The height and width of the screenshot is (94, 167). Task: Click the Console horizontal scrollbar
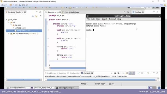click(101, 80)
